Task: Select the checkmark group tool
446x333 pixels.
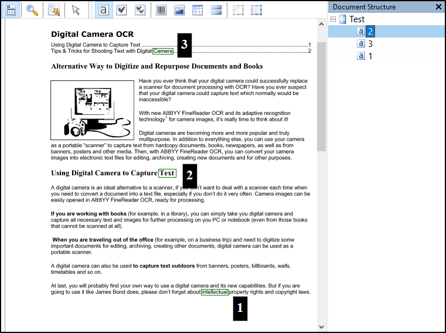Action: click(x=140, y=10)
